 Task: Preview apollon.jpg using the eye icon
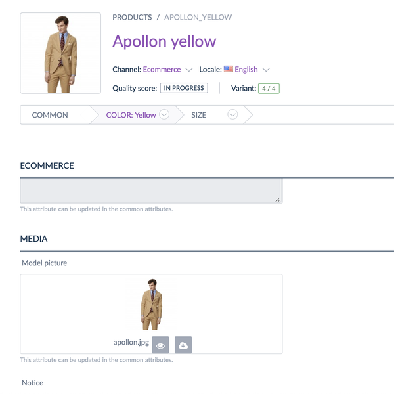click(160, 345)
